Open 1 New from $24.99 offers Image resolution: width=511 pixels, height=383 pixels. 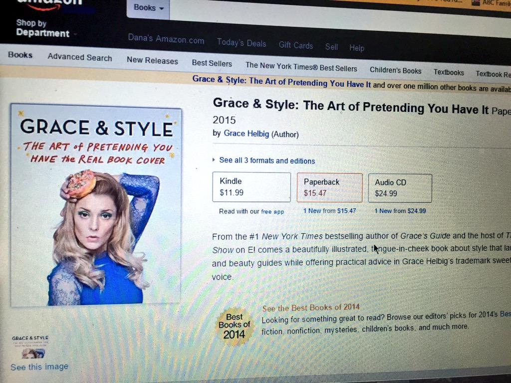(400, 211)
